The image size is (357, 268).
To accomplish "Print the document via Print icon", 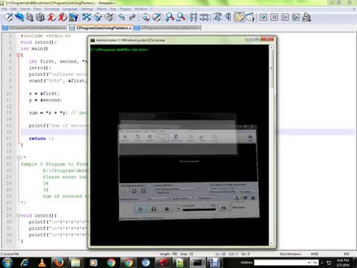I will tap(74, 17).
